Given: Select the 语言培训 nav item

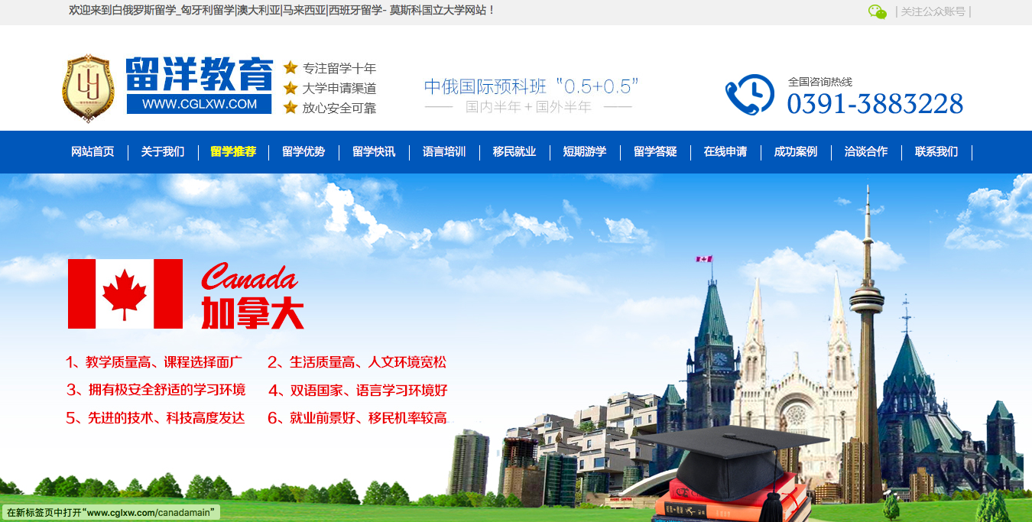Looking at the screenshot, I should [444, 151].
